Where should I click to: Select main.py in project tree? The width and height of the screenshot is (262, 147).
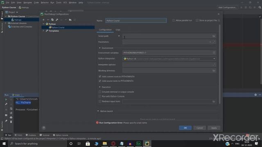click(18, 20)
